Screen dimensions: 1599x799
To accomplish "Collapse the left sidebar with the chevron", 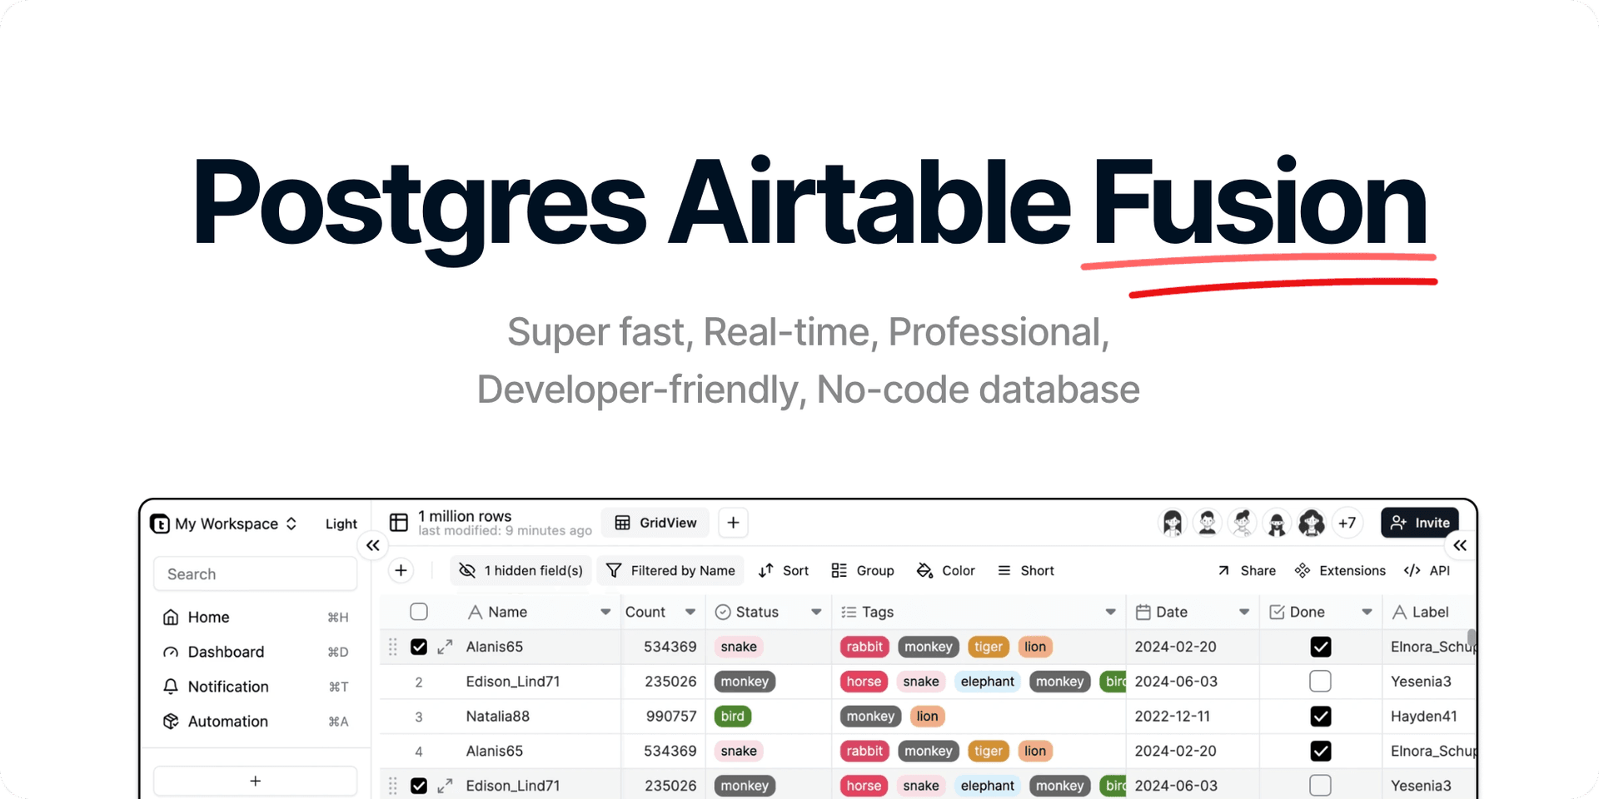I will (372, 545).
